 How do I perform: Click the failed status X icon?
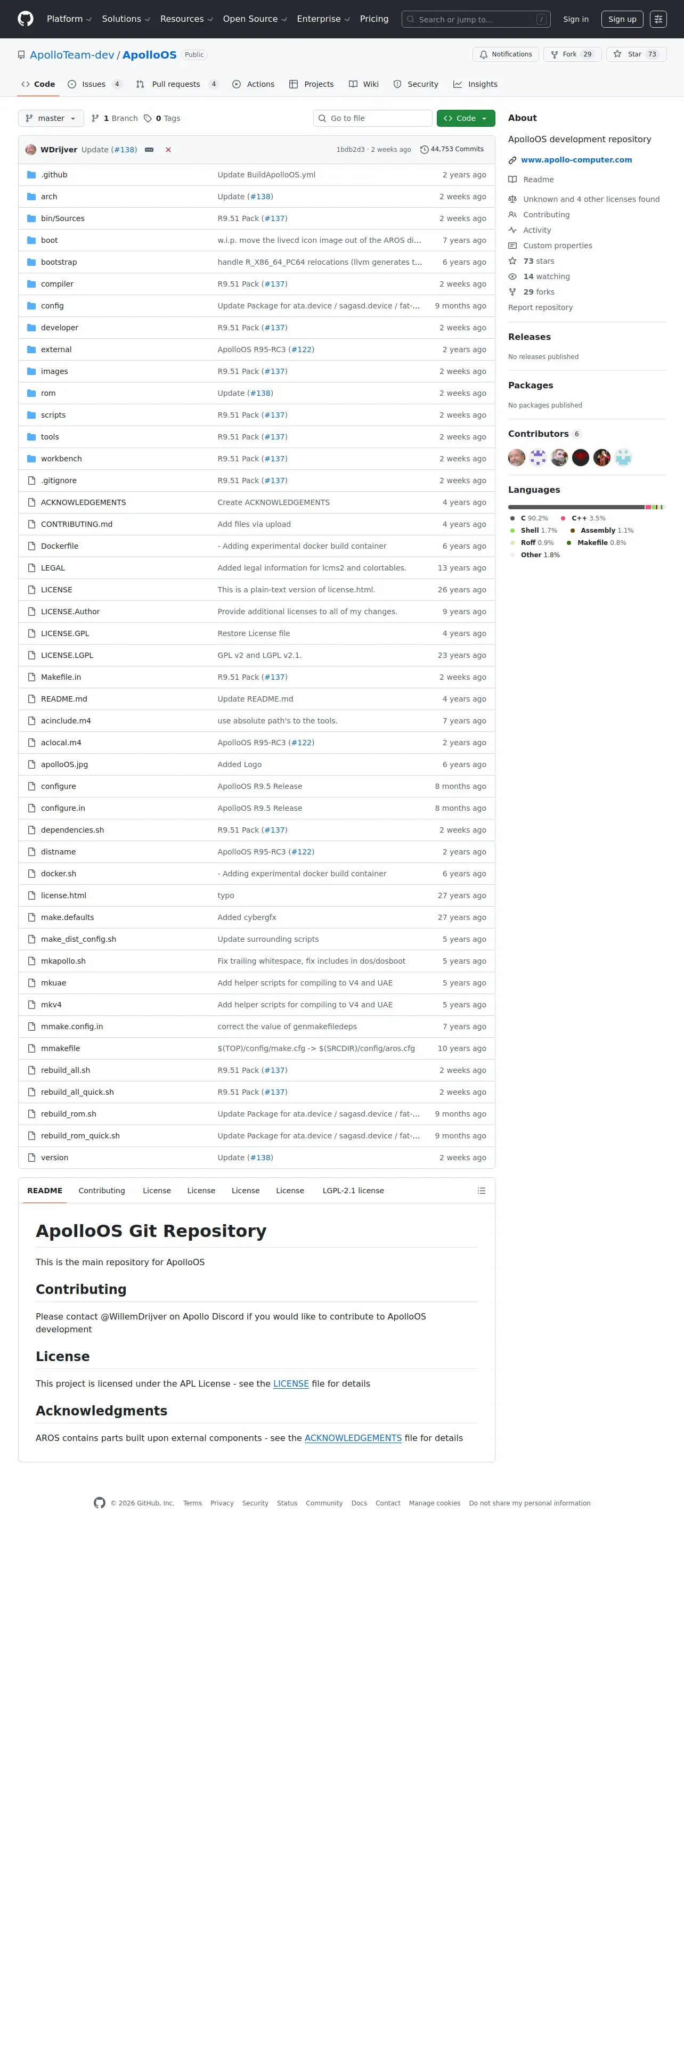(x=168, y=150)
